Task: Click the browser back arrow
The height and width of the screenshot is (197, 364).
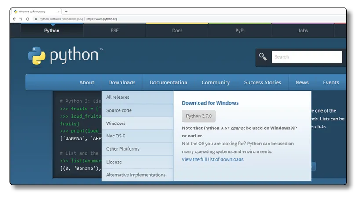Action: [15, 19]
